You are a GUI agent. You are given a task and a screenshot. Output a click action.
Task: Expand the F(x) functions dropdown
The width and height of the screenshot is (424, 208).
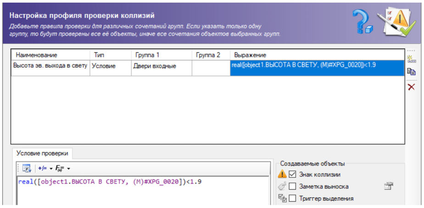pyautogui.click(x=62, y=168)
